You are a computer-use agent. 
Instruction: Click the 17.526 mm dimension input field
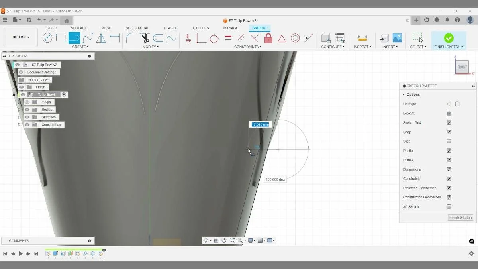pos(260,124)
